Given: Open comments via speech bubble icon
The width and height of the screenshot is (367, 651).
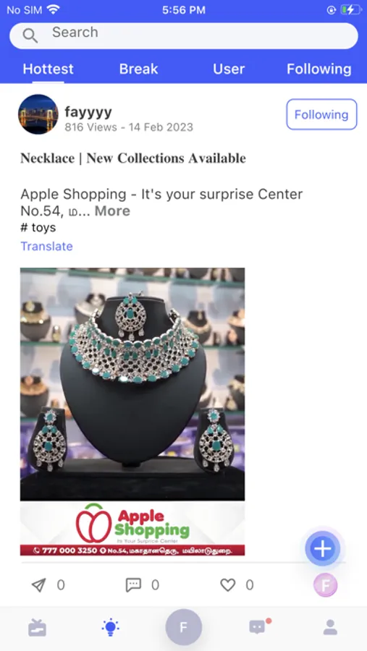Looking at the screenshot, I should click(133, 585).
